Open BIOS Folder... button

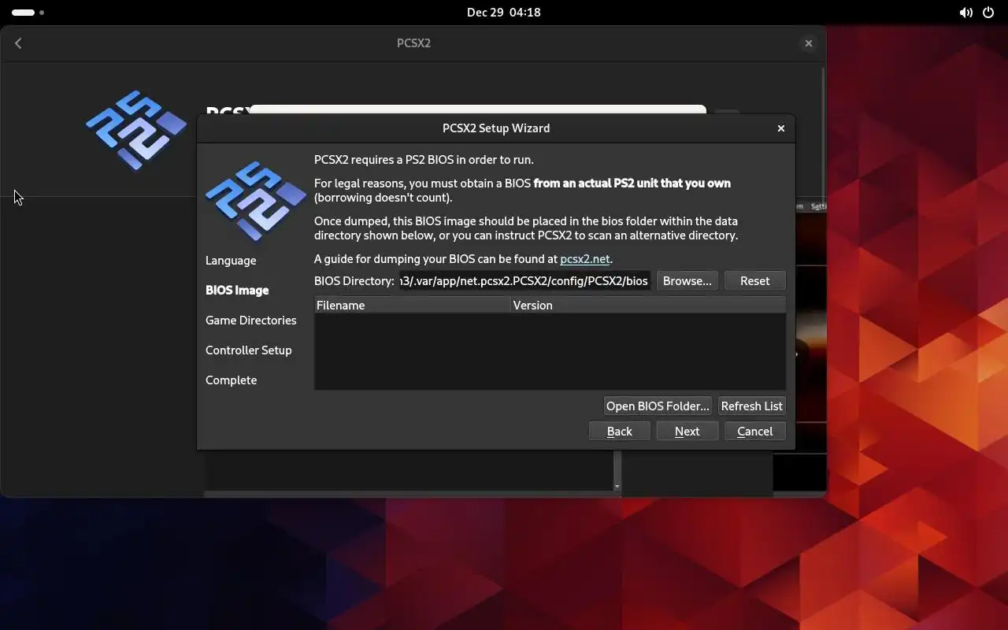tap(658, 406)
